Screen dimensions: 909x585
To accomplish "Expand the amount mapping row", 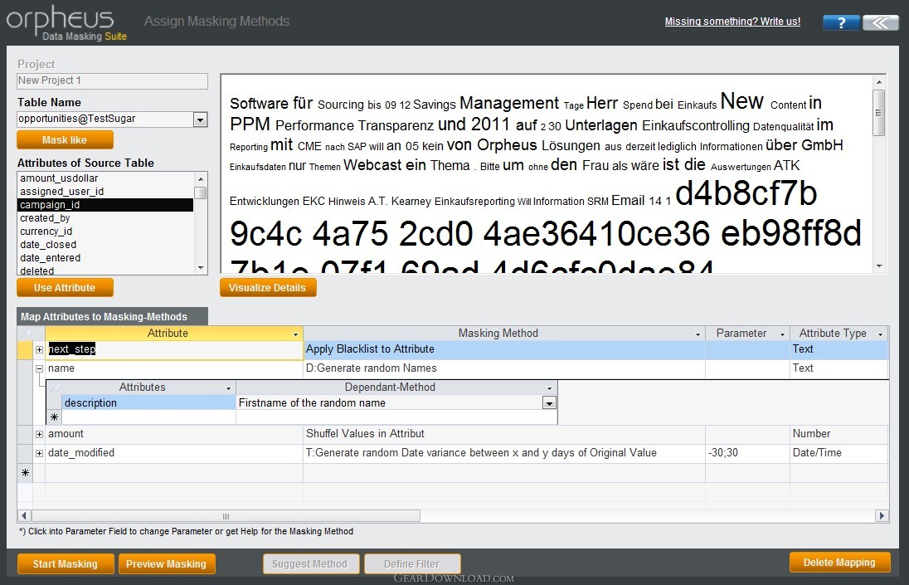I will 40,434.
